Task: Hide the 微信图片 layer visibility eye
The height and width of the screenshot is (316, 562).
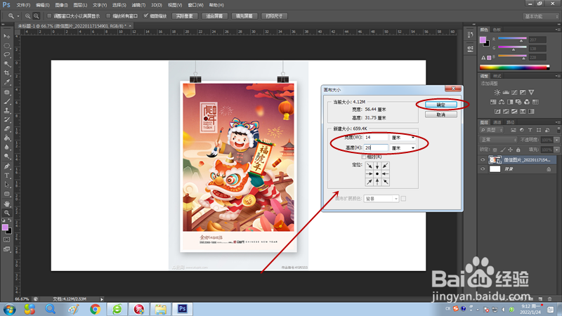Action: click(483, 160)
